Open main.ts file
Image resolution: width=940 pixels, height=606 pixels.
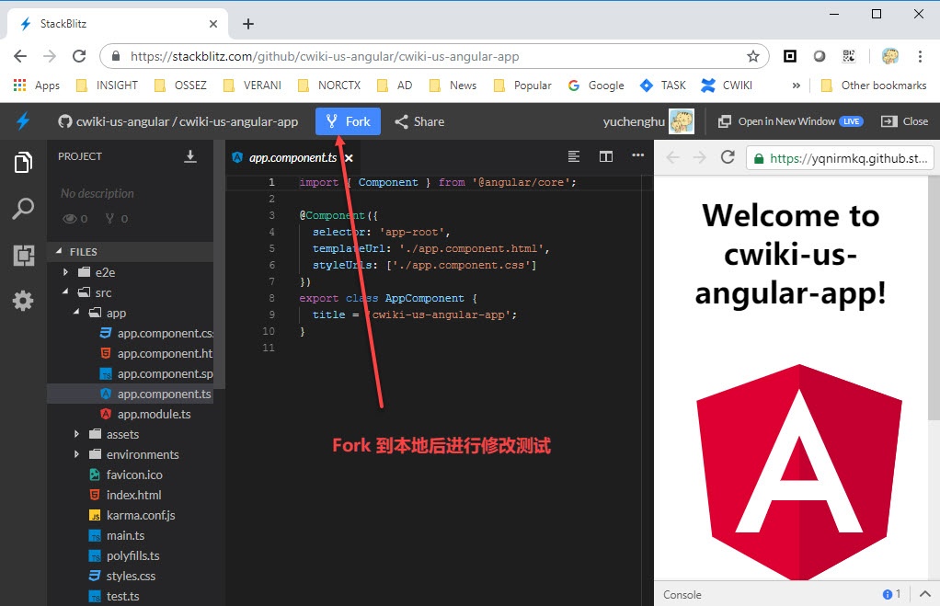[117, 536]
